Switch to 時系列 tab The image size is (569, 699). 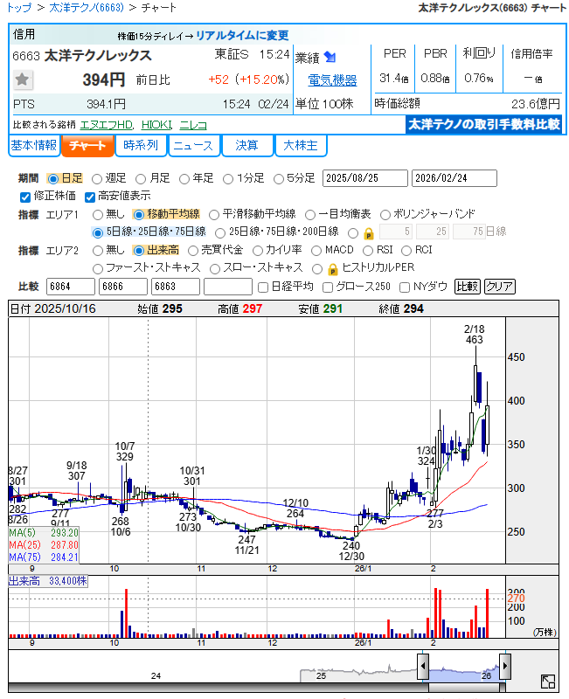tap(141, 146)
